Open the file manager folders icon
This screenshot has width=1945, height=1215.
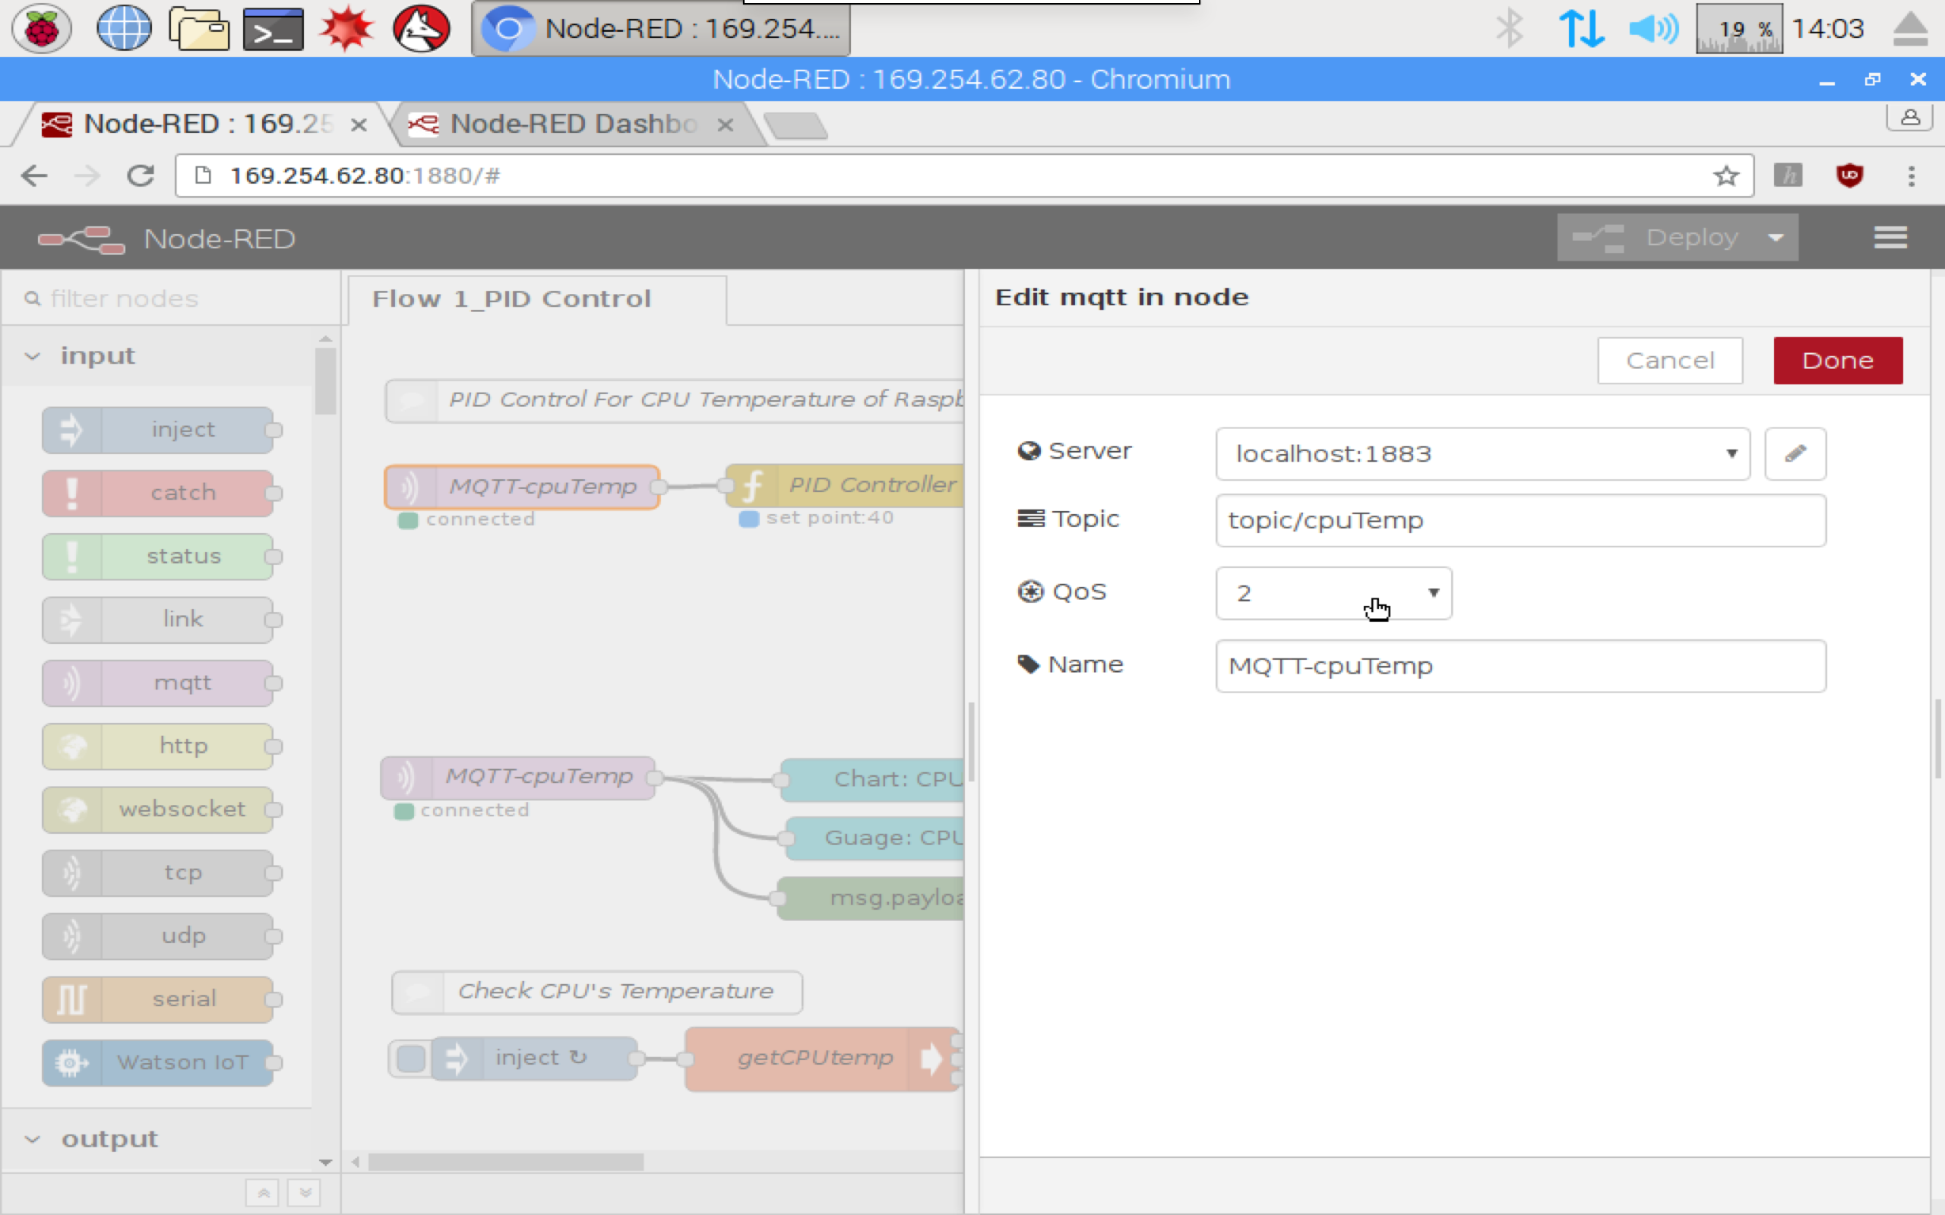tap(198, 29)
